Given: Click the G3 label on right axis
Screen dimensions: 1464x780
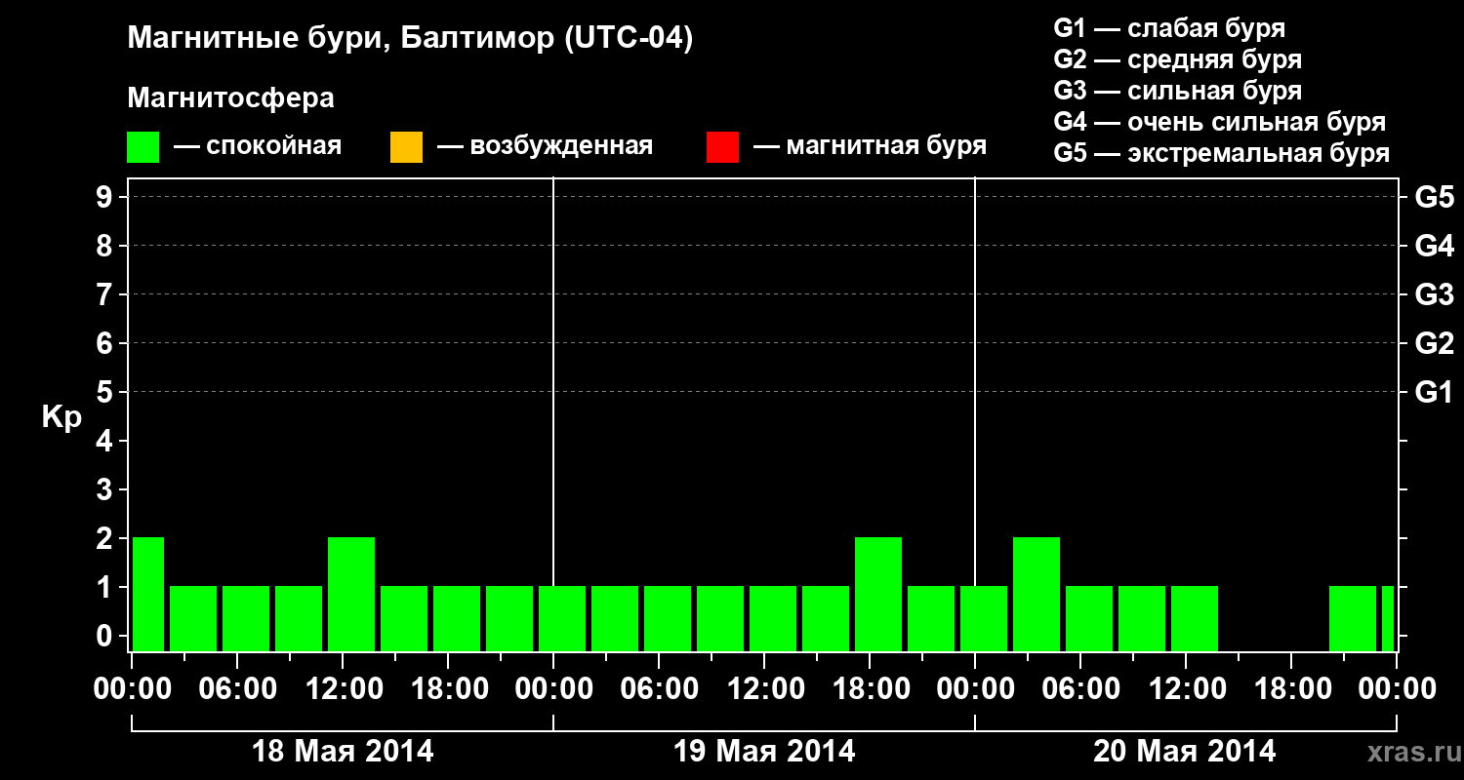Looking at the screenshot, I should [1434, 294].
